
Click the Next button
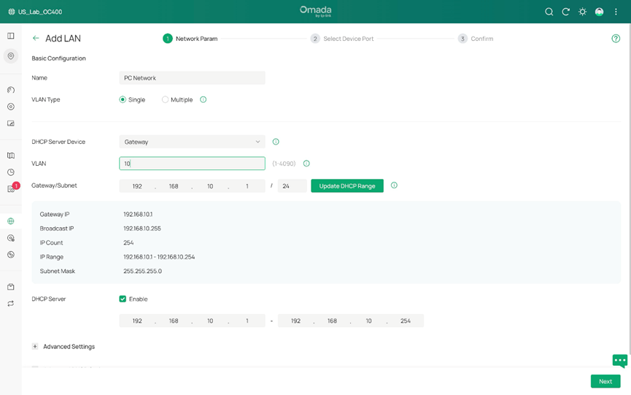click(x=605, y=381)
